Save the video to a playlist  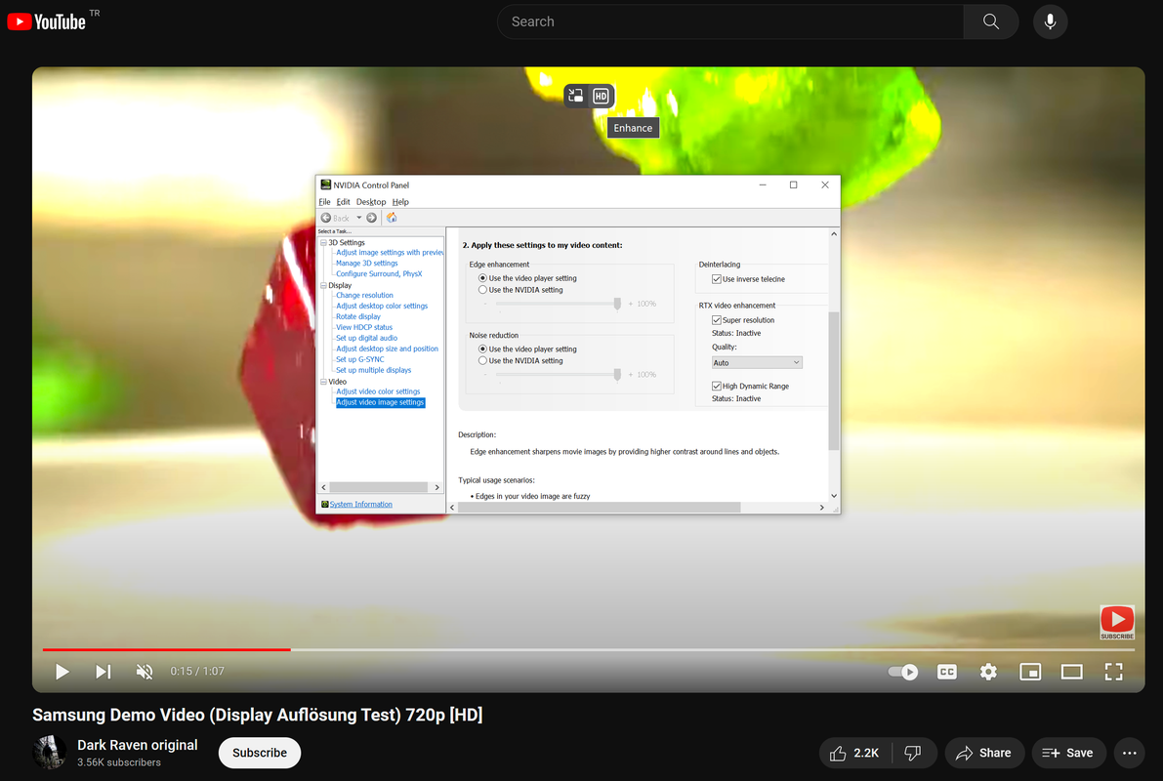[1068, 753]
